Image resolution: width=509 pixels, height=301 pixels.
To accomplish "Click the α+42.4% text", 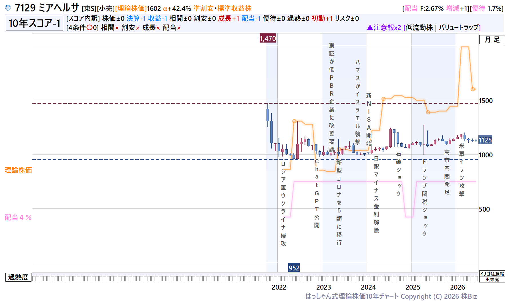I will click(x=177, y=9).
